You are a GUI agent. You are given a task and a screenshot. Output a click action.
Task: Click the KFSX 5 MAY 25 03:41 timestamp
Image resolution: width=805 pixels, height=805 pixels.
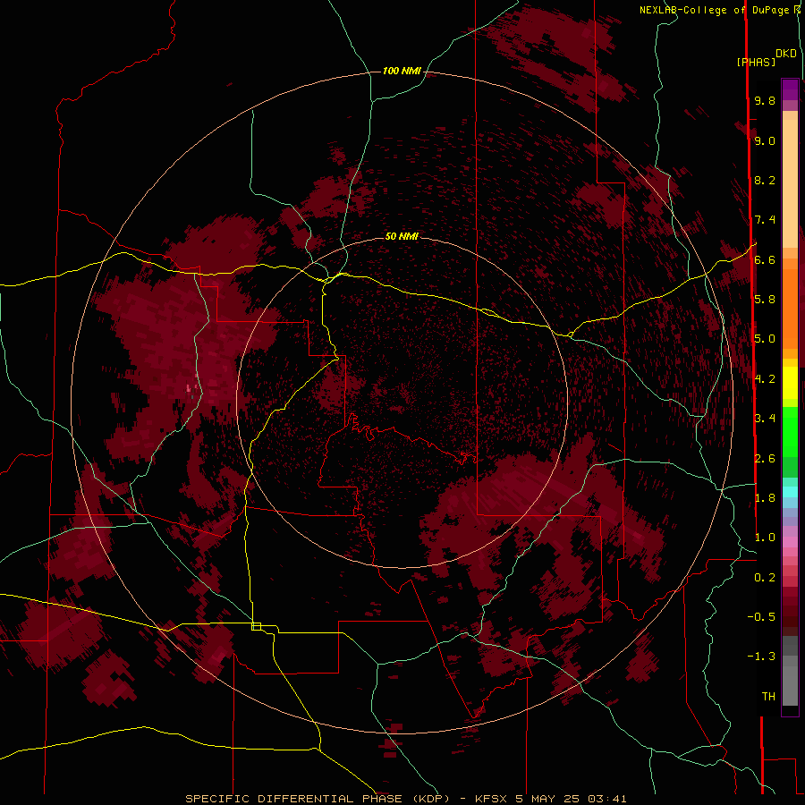[551, 799]
